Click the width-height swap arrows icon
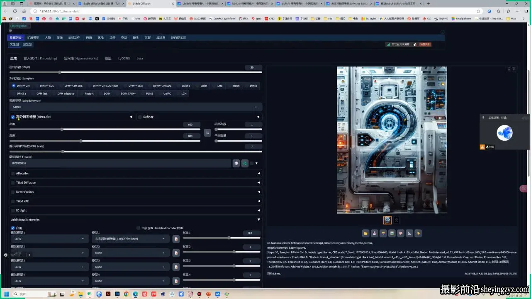The height and width of the screenshot is (299, 531). [208, 133]
